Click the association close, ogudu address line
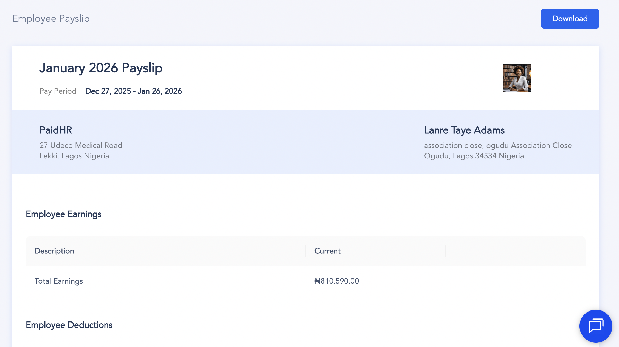The image size is (619, 347). click(x=498, y=145)
